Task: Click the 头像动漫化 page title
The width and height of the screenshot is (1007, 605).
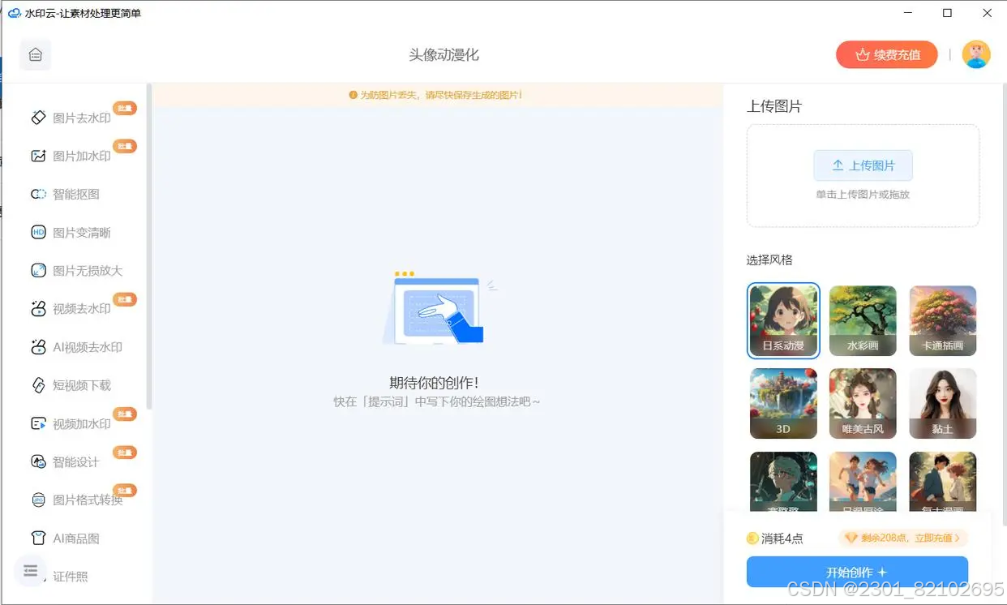Action: point(444,55)
